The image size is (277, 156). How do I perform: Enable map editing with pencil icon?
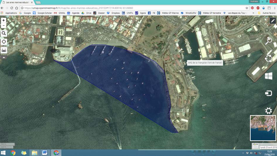point(273,21)
